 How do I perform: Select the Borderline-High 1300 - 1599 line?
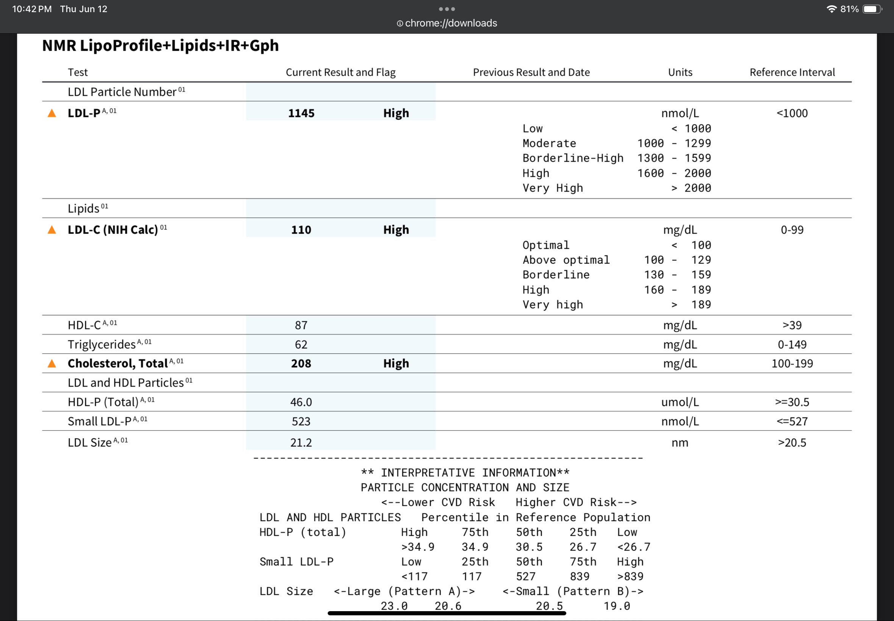click(616, 158)
